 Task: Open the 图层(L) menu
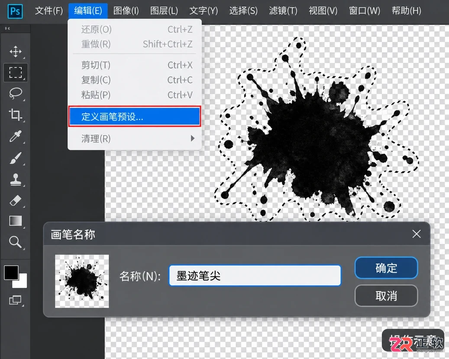[x=164, y=11]
